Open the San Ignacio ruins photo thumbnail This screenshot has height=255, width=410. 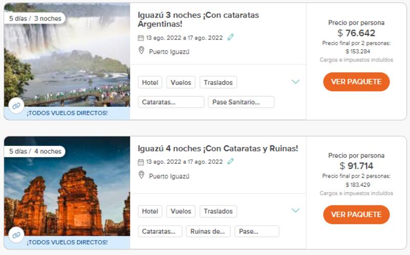click(x=67, y=189)
